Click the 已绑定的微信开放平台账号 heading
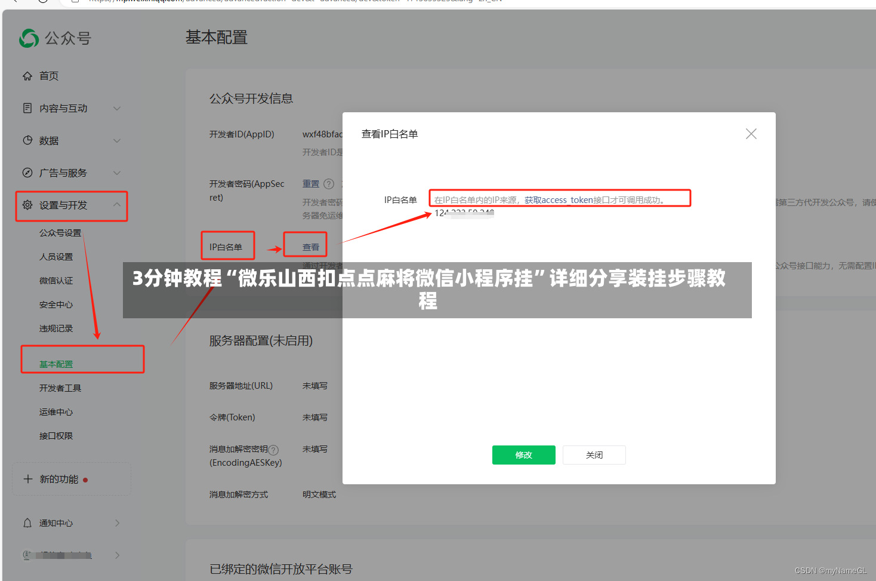The width and height of the screenshot is (876, 581). 281,569
